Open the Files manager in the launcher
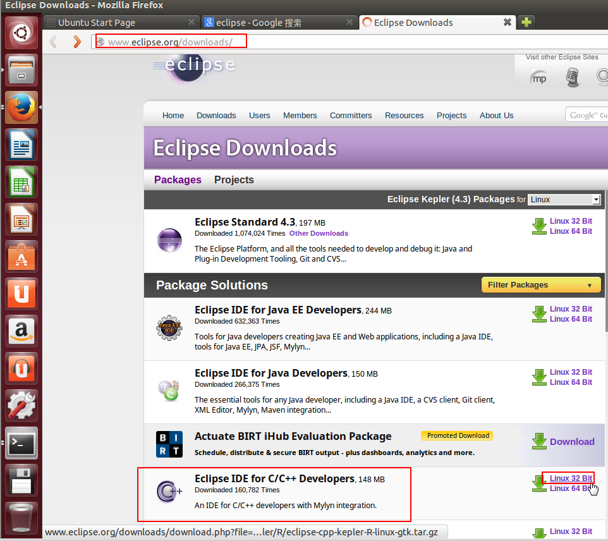 tap(21, 70)
